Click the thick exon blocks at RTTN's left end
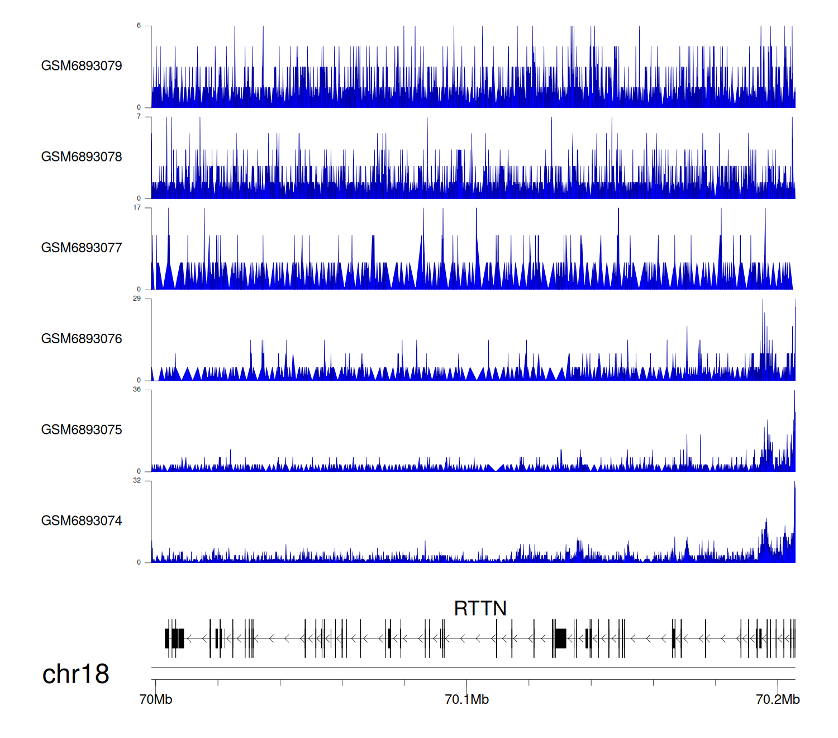The image size is (838, 738). point(174,638)
